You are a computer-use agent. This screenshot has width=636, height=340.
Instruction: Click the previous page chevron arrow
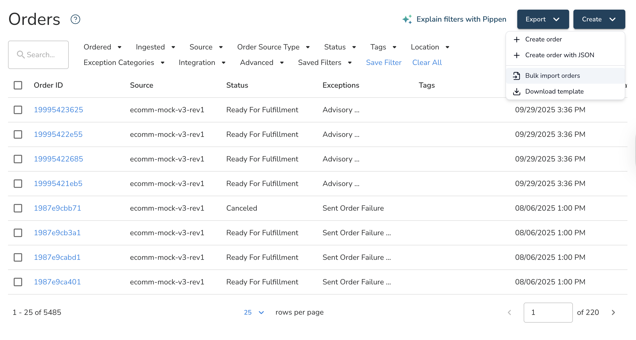(x=510, y=312)
